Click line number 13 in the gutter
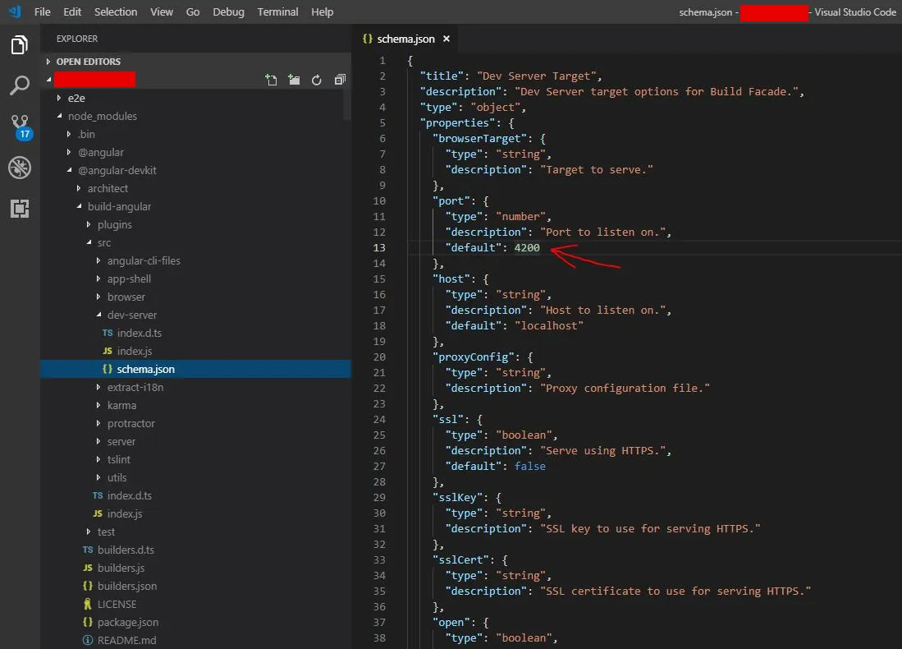The width and height of the screenshot is (902, 649). point(379,247)
